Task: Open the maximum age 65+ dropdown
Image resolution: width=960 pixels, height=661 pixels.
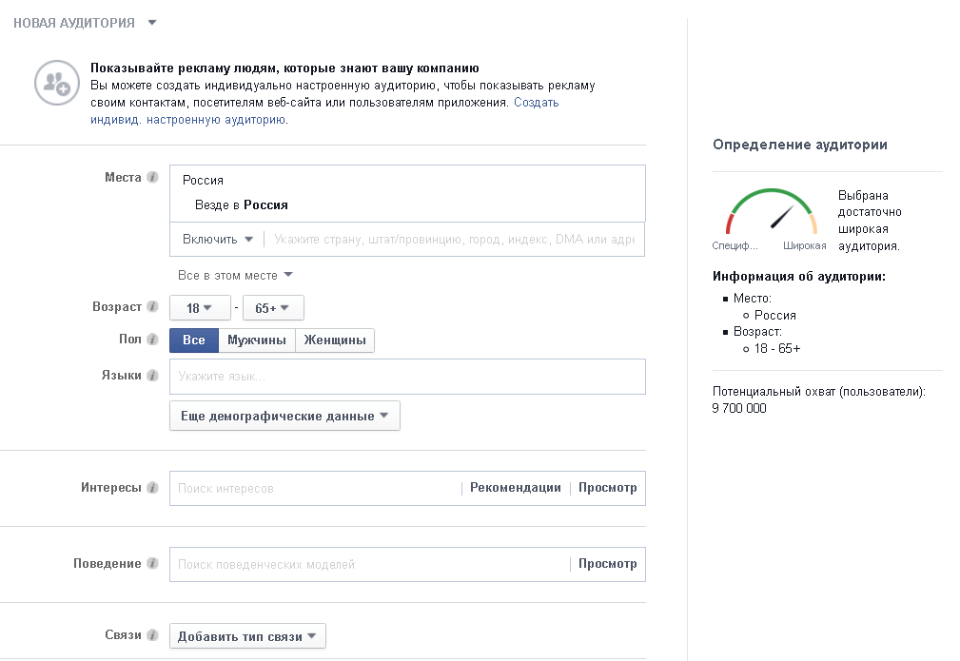Action: (272, 308)
